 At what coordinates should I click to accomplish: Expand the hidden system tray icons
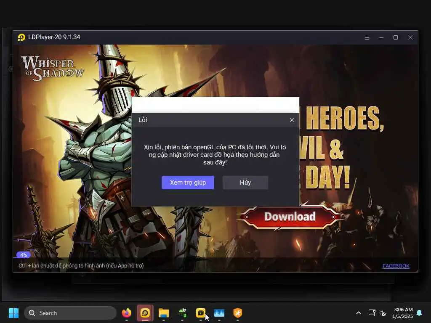[359, 313]
